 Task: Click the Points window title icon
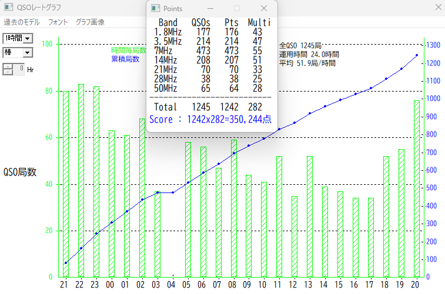[x=156, y=8]
